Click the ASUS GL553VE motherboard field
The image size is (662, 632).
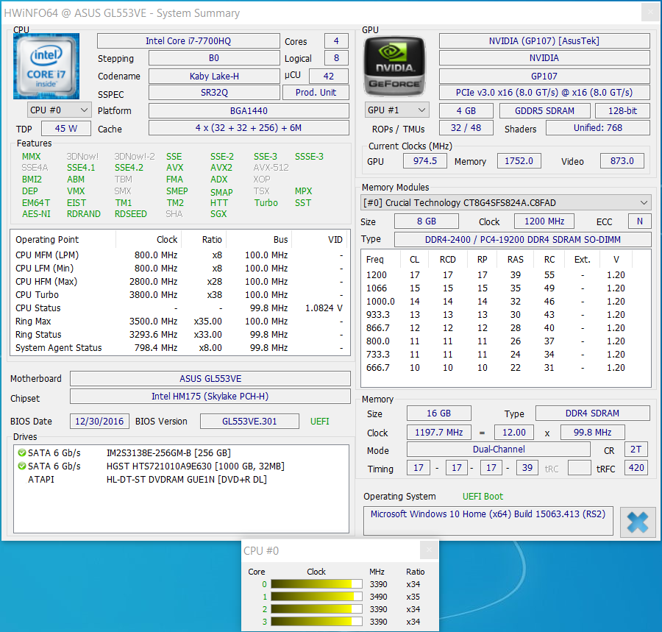pyautogui.click(x=210, y=379)
